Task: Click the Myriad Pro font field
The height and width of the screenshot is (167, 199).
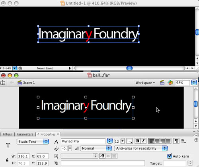Action: point(83,141)
